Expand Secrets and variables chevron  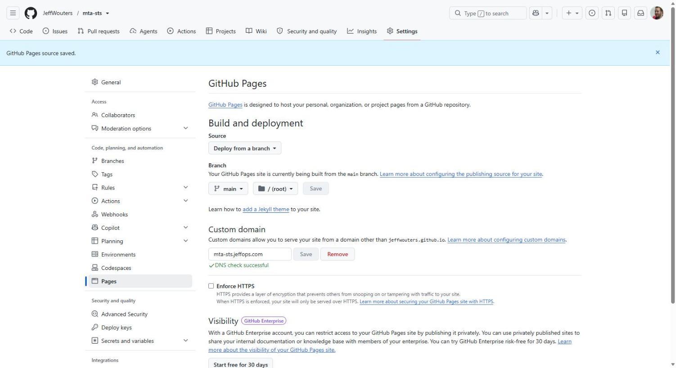tap(185, 341)
